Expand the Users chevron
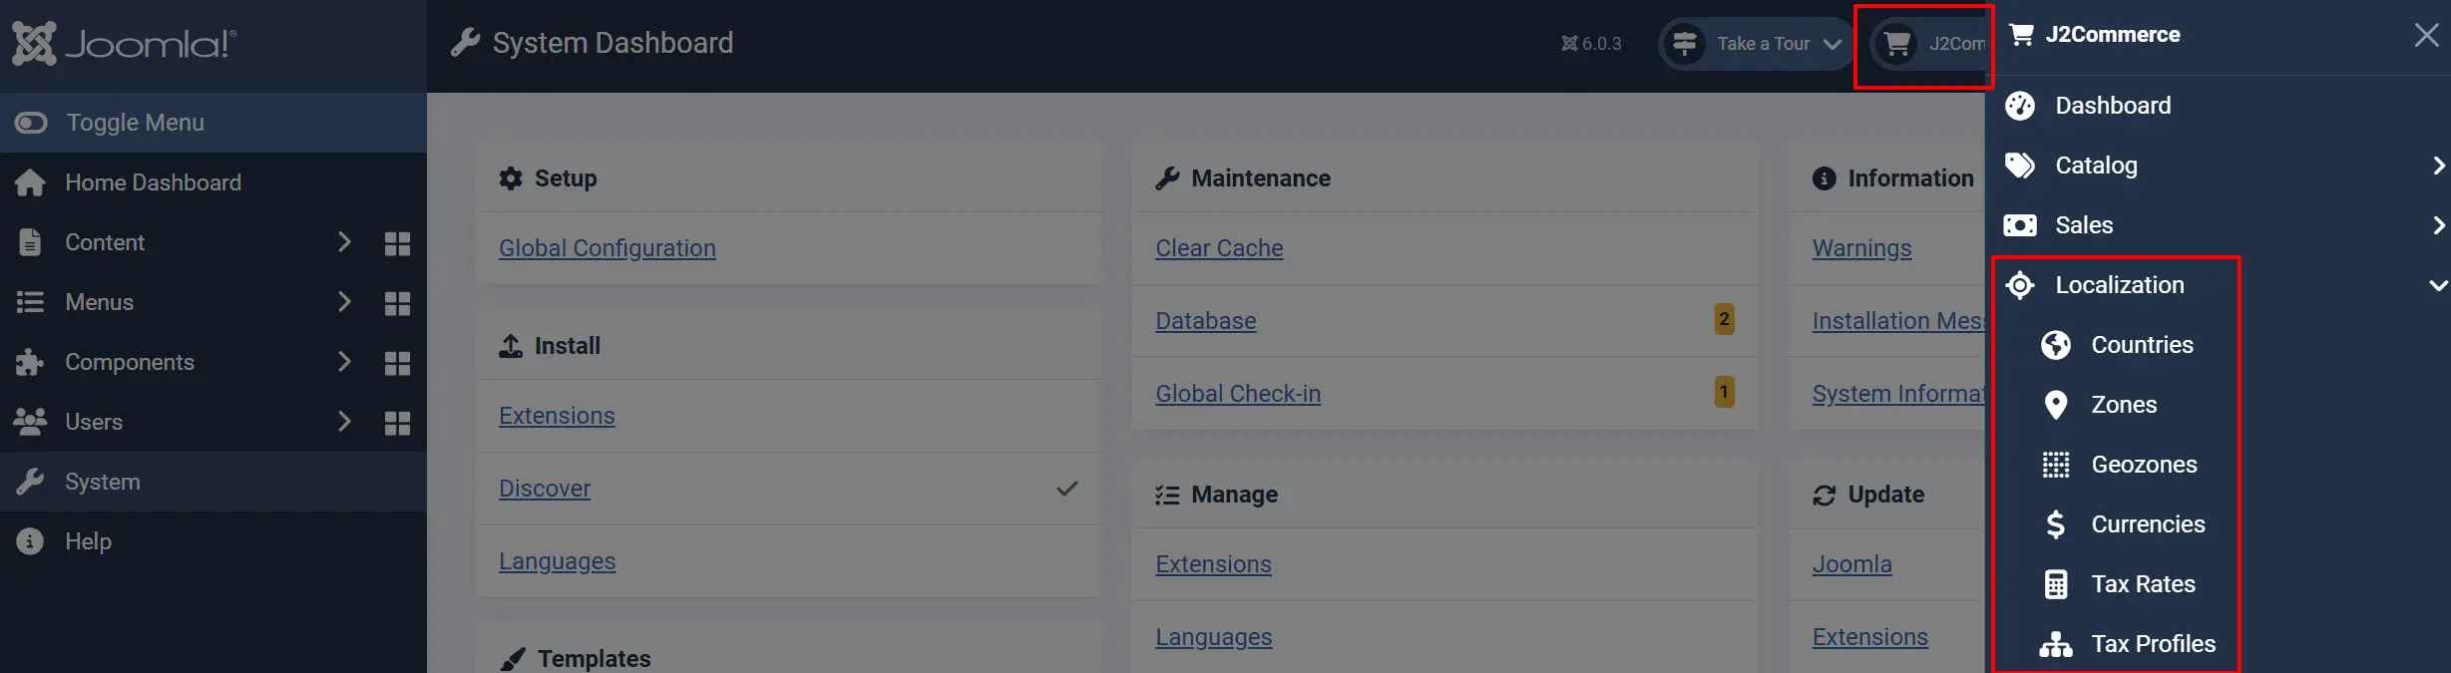The width and height of the screenshot is (2451, 673). click(344, 422)
